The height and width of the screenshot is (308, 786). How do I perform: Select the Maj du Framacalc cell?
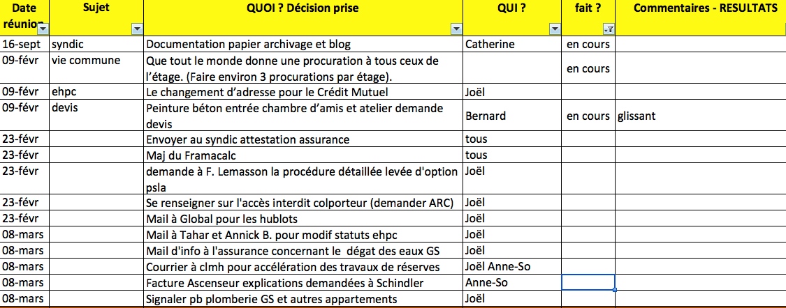[303, 155]
